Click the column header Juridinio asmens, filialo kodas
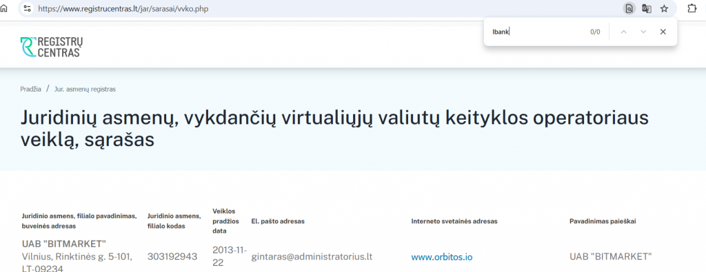 [x=174, y=221]
